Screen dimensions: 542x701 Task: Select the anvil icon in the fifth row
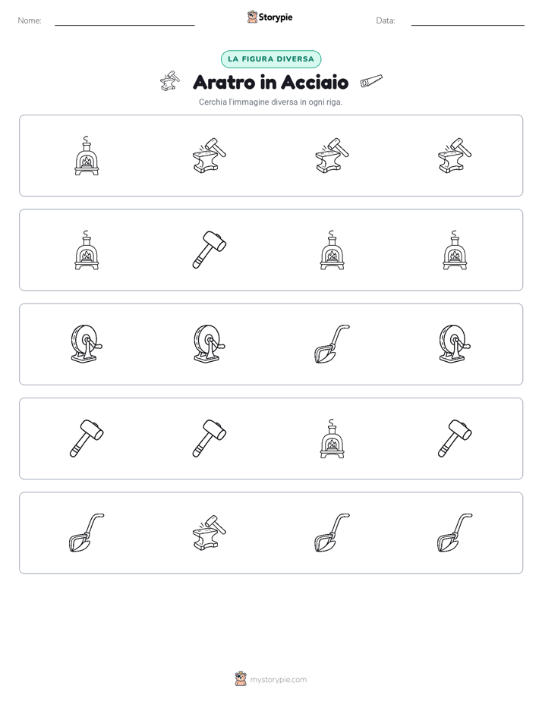pos(210,533)
